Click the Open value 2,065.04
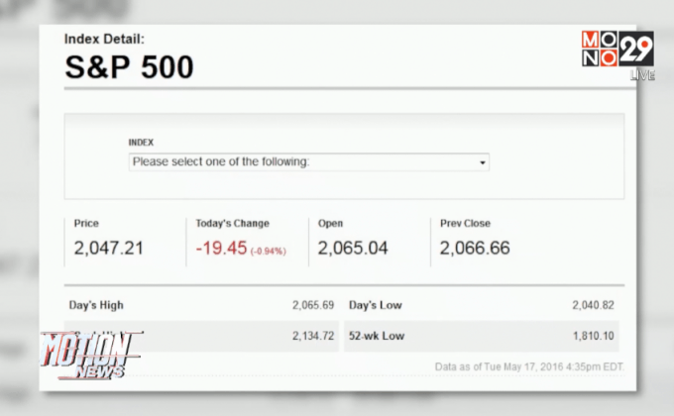Viewport: 674px width, 416px height. (x=353, y=248)
